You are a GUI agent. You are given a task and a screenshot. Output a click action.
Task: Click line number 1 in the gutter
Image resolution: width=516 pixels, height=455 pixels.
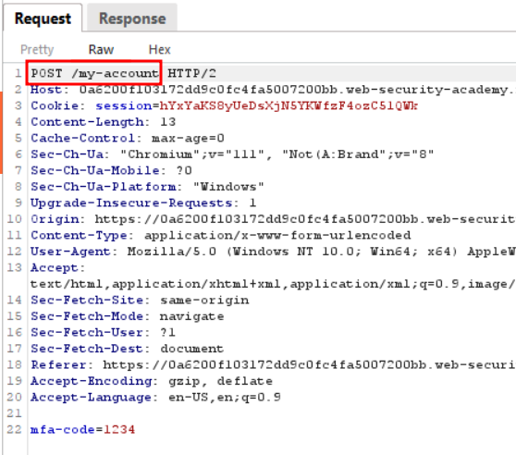coord(18,73)
